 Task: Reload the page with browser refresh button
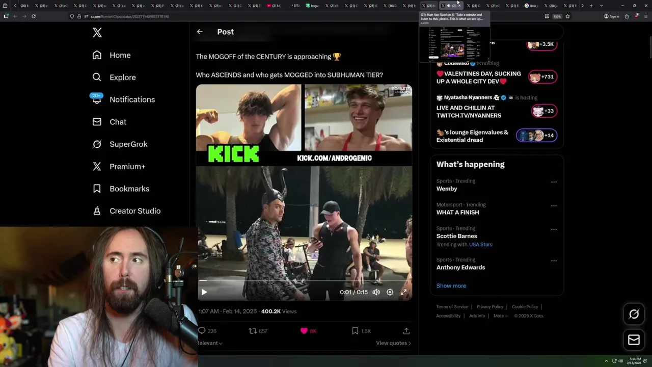[34, 16]
